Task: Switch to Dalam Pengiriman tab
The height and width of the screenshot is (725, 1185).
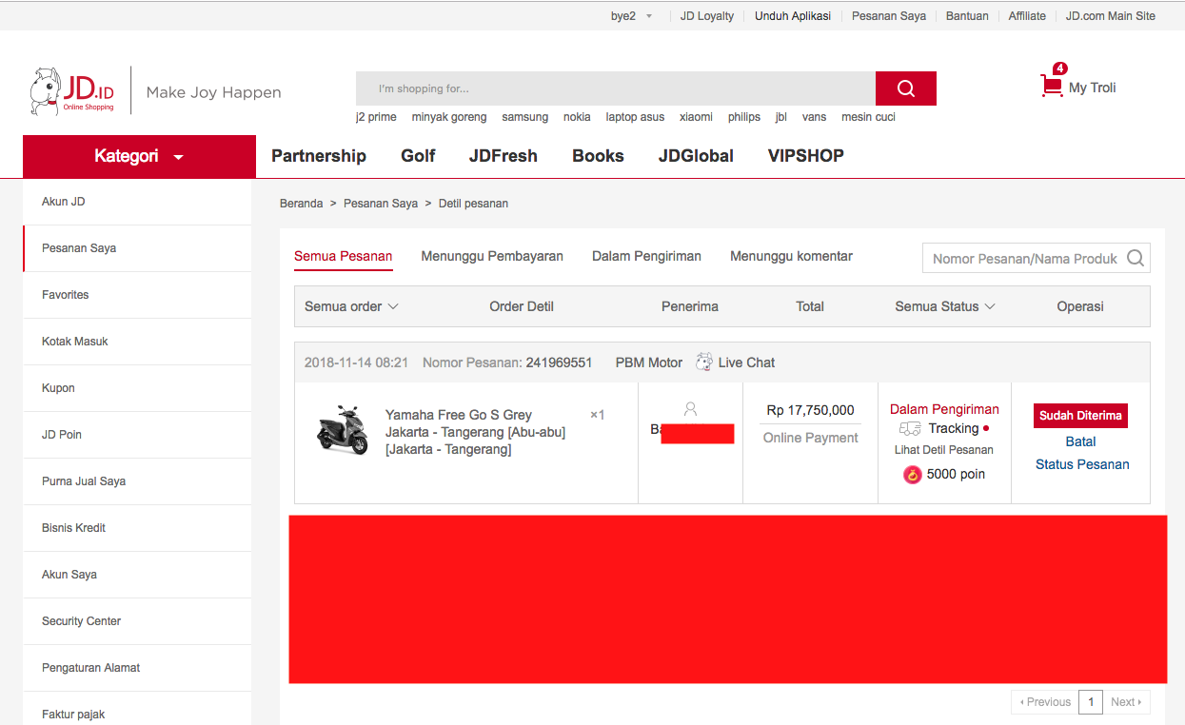Action: tap(646, 256)
